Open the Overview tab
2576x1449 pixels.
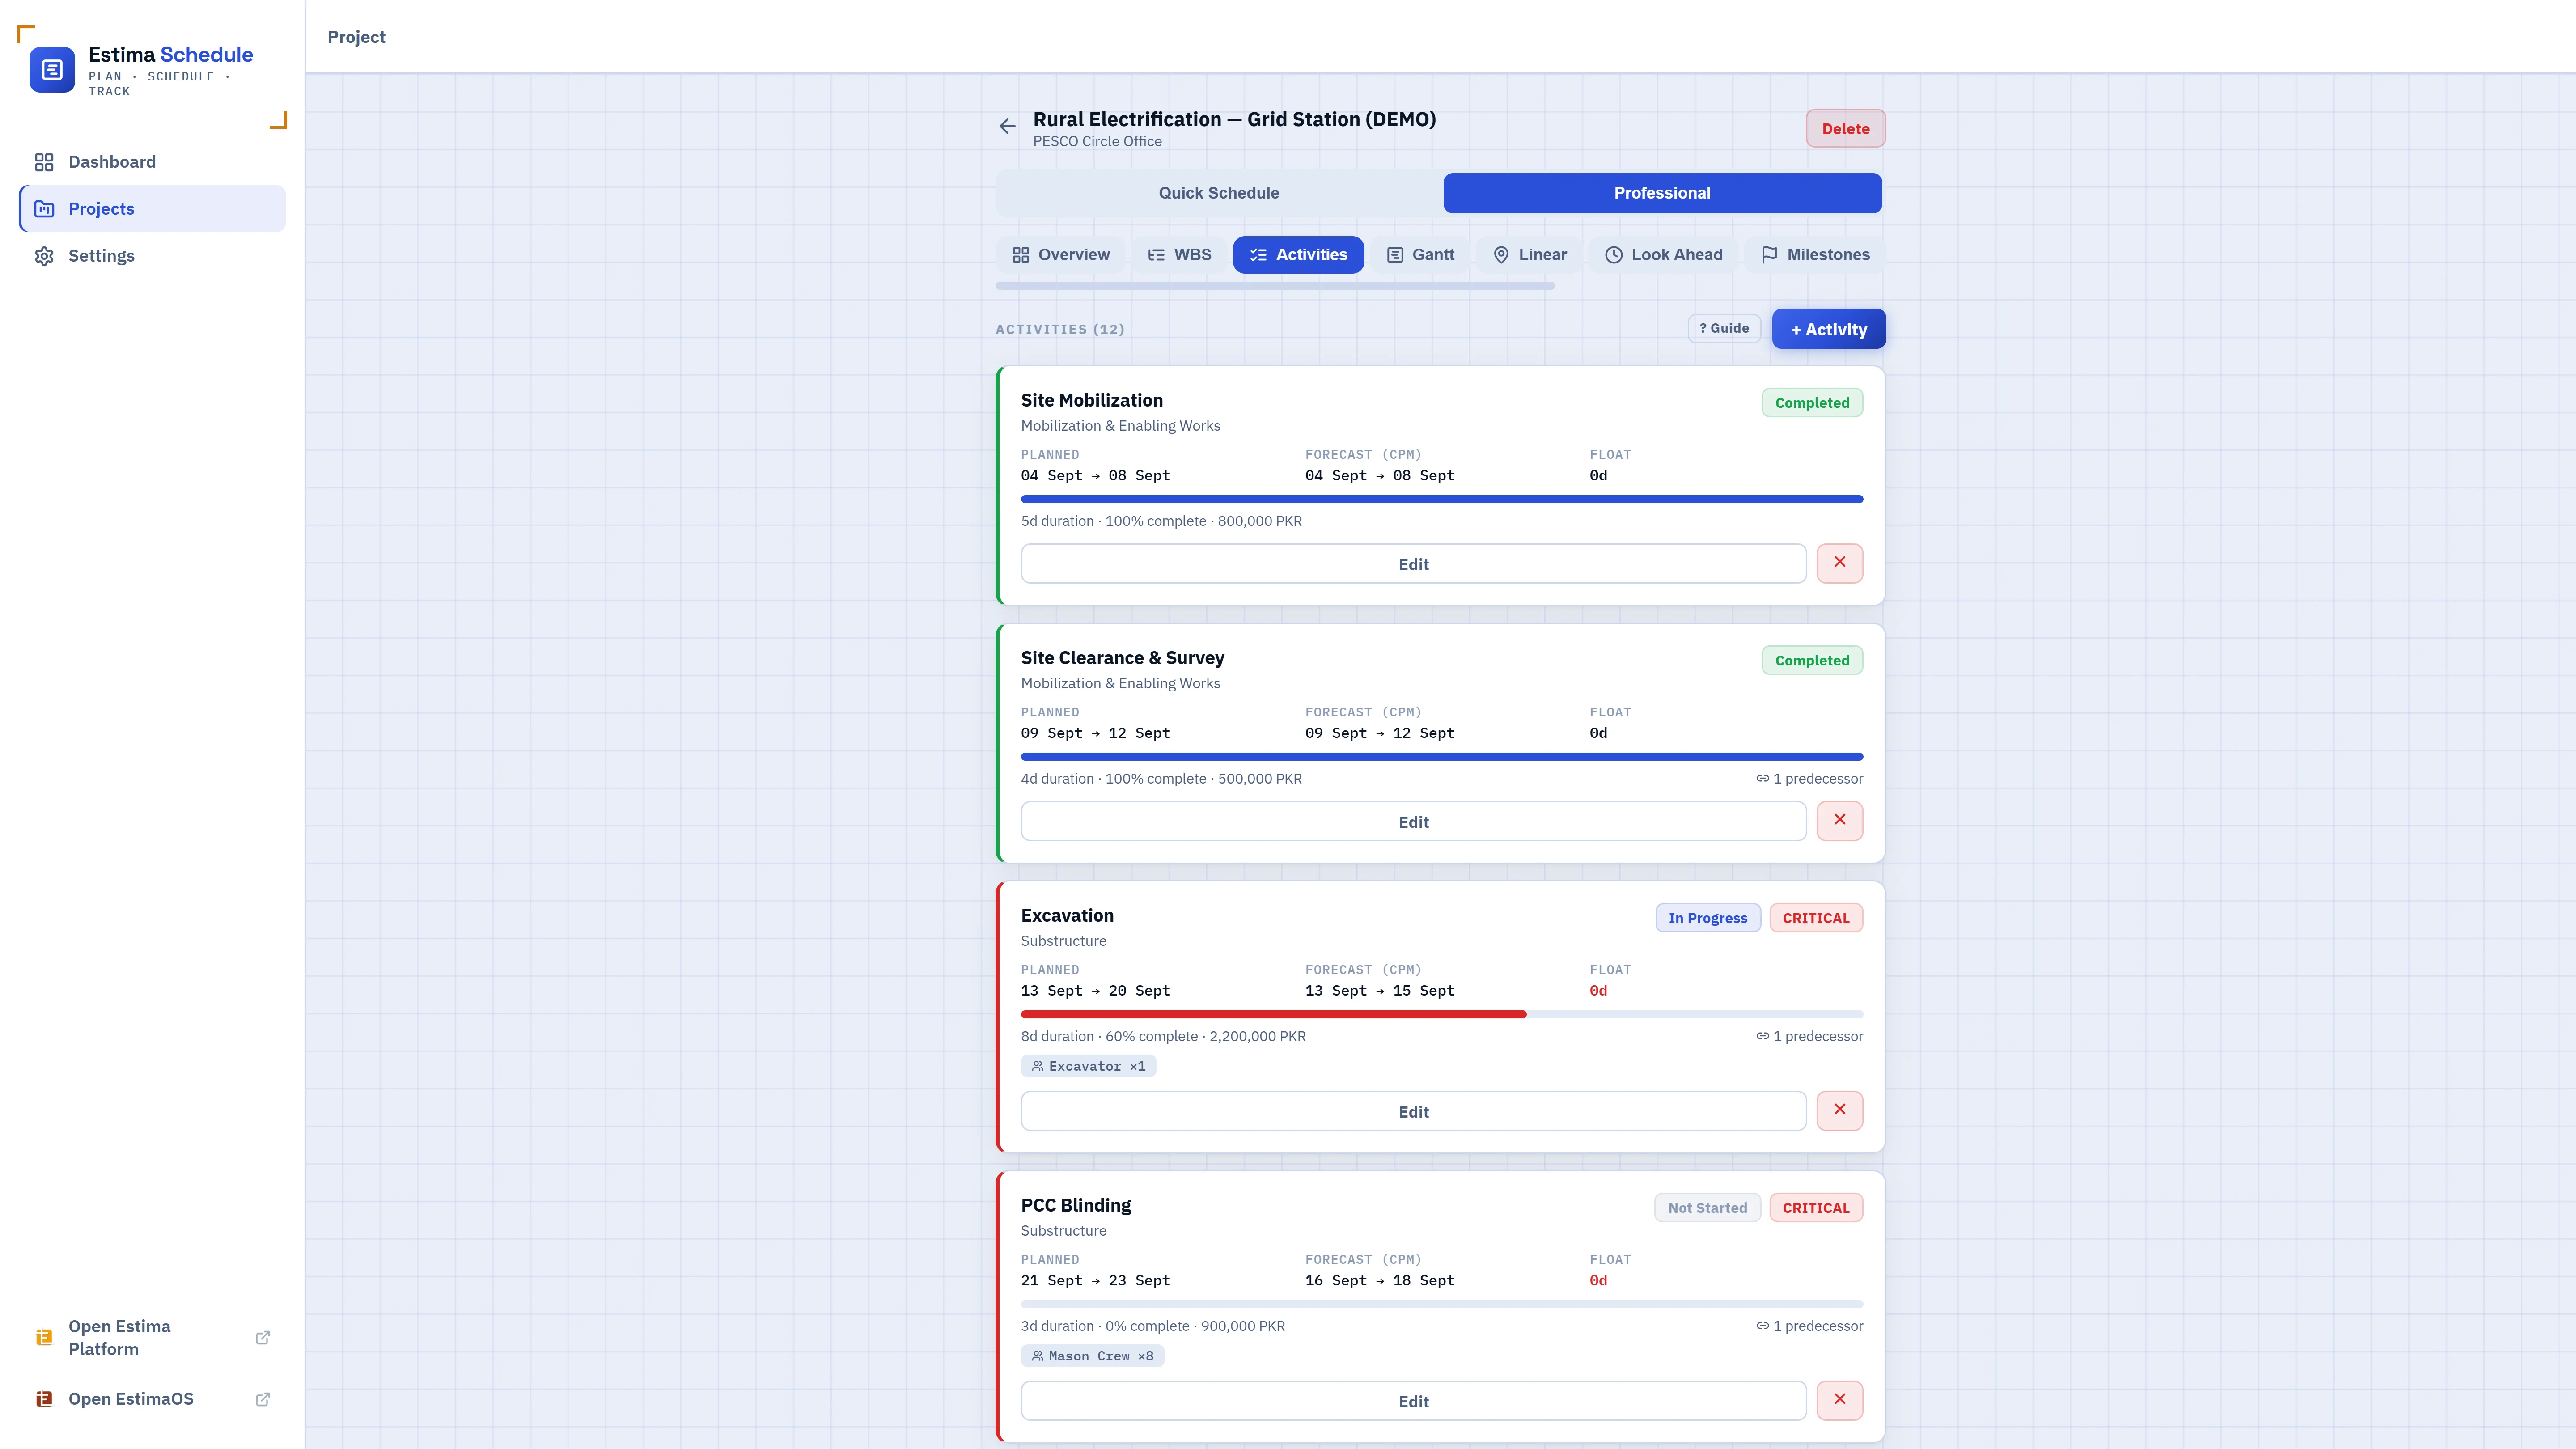(x=1060, y=255)
